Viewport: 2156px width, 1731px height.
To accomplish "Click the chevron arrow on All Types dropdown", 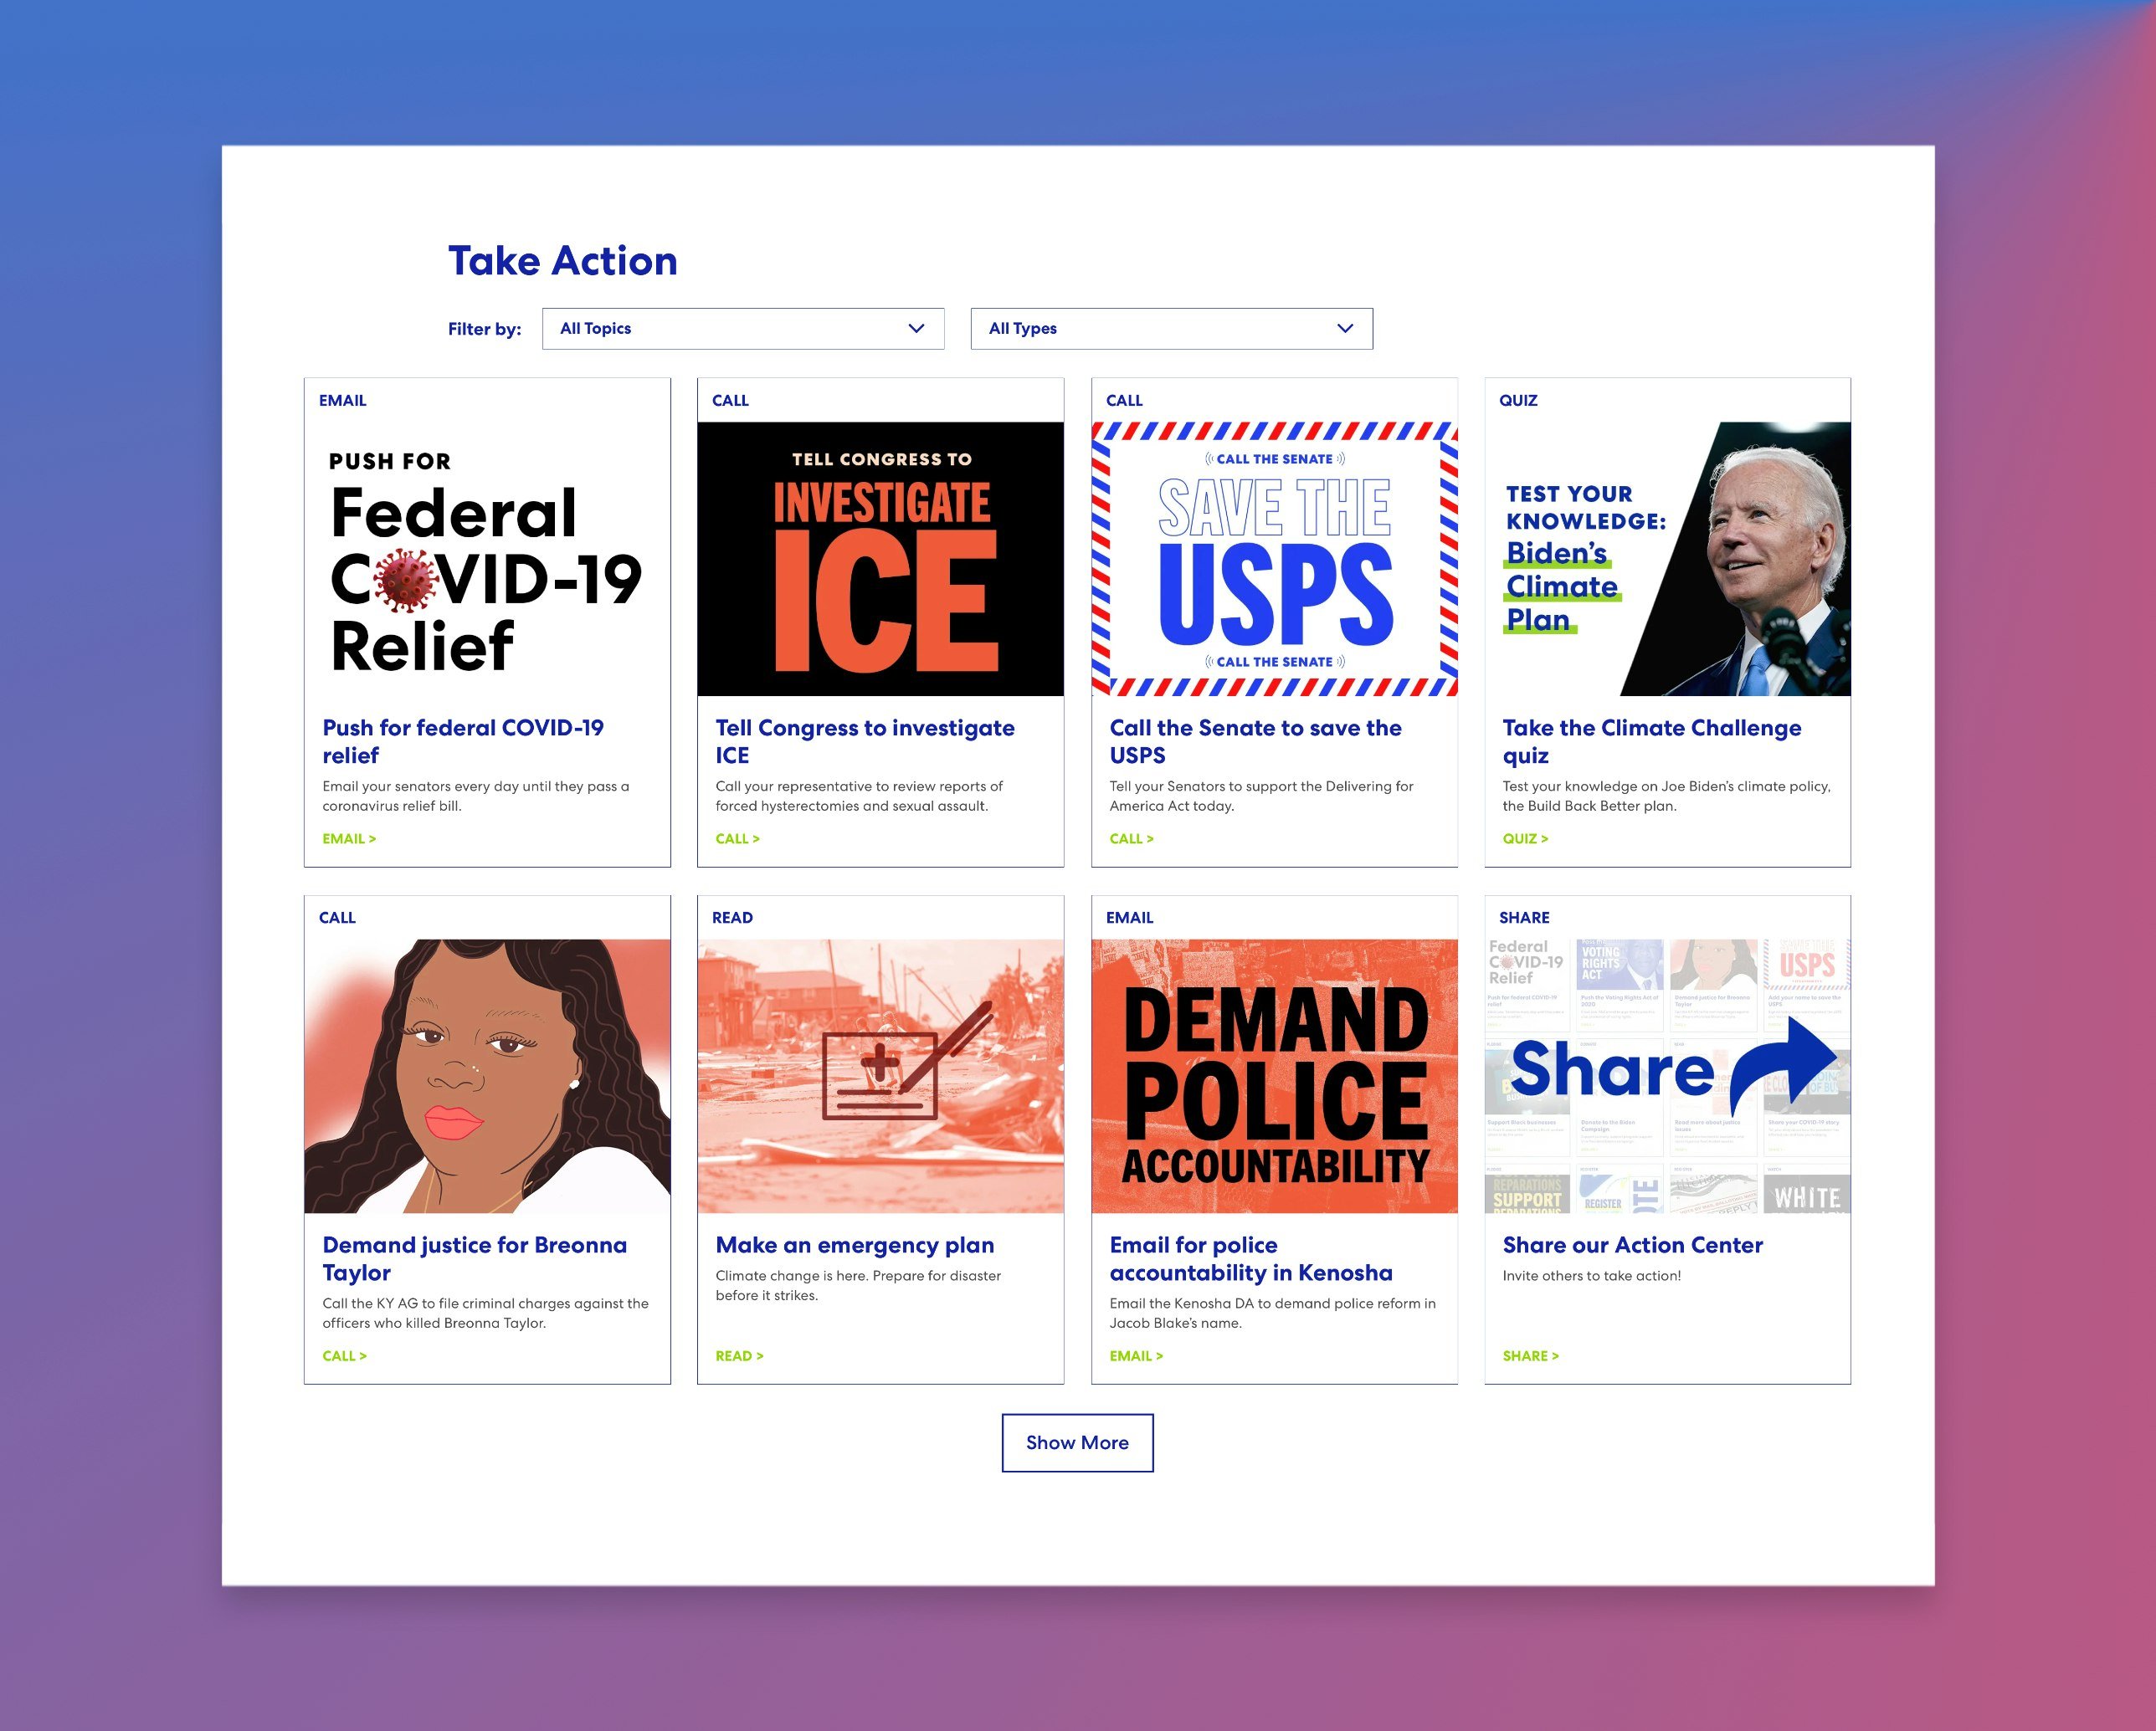I will [1345, 327].
